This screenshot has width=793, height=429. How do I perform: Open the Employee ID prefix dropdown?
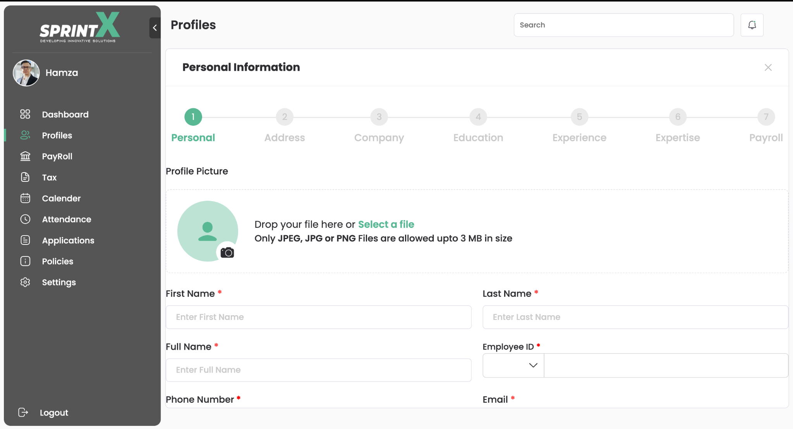513,365
